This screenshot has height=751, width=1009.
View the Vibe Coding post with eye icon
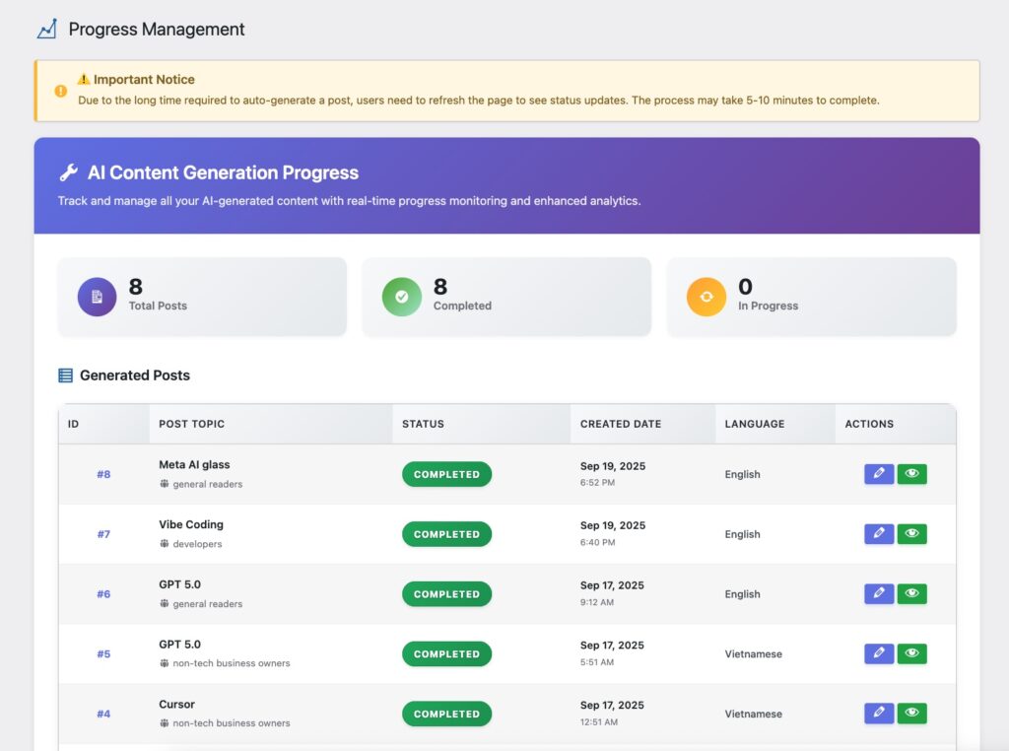911,534
